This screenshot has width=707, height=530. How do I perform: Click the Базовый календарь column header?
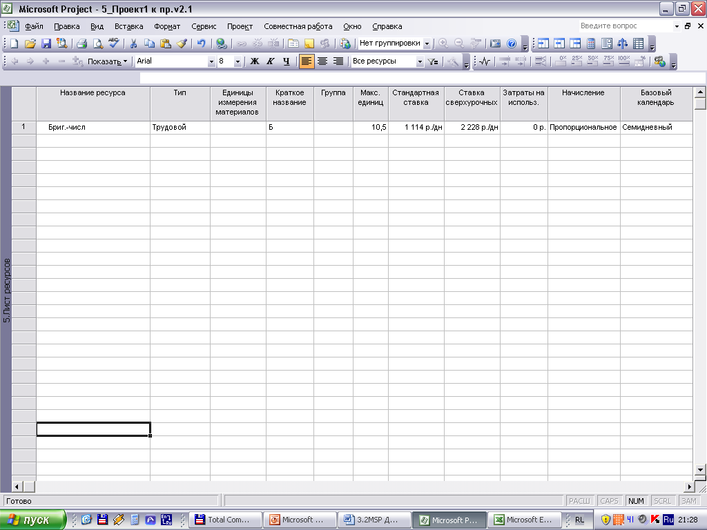[x=656, y=104]
